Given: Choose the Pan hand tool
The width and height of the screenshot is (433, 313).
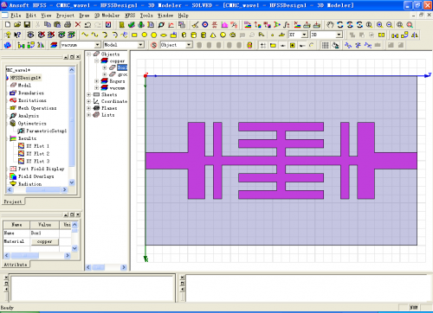Looking at the screenshot, I should click(x=330, y=25).
